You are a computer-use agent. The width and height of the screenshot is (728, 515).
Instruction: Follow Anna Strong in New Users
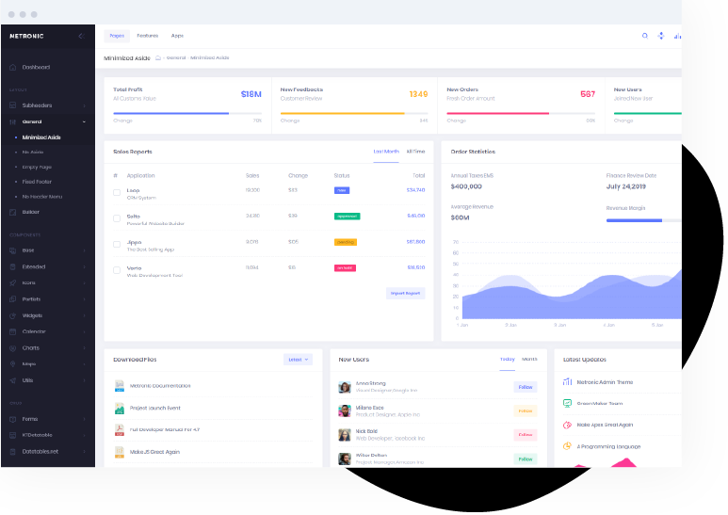525,387
